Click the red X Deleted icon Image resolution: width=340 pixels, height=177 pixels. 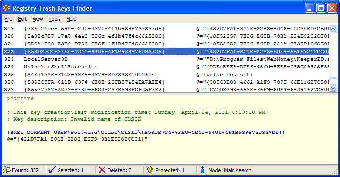(102, 170)
